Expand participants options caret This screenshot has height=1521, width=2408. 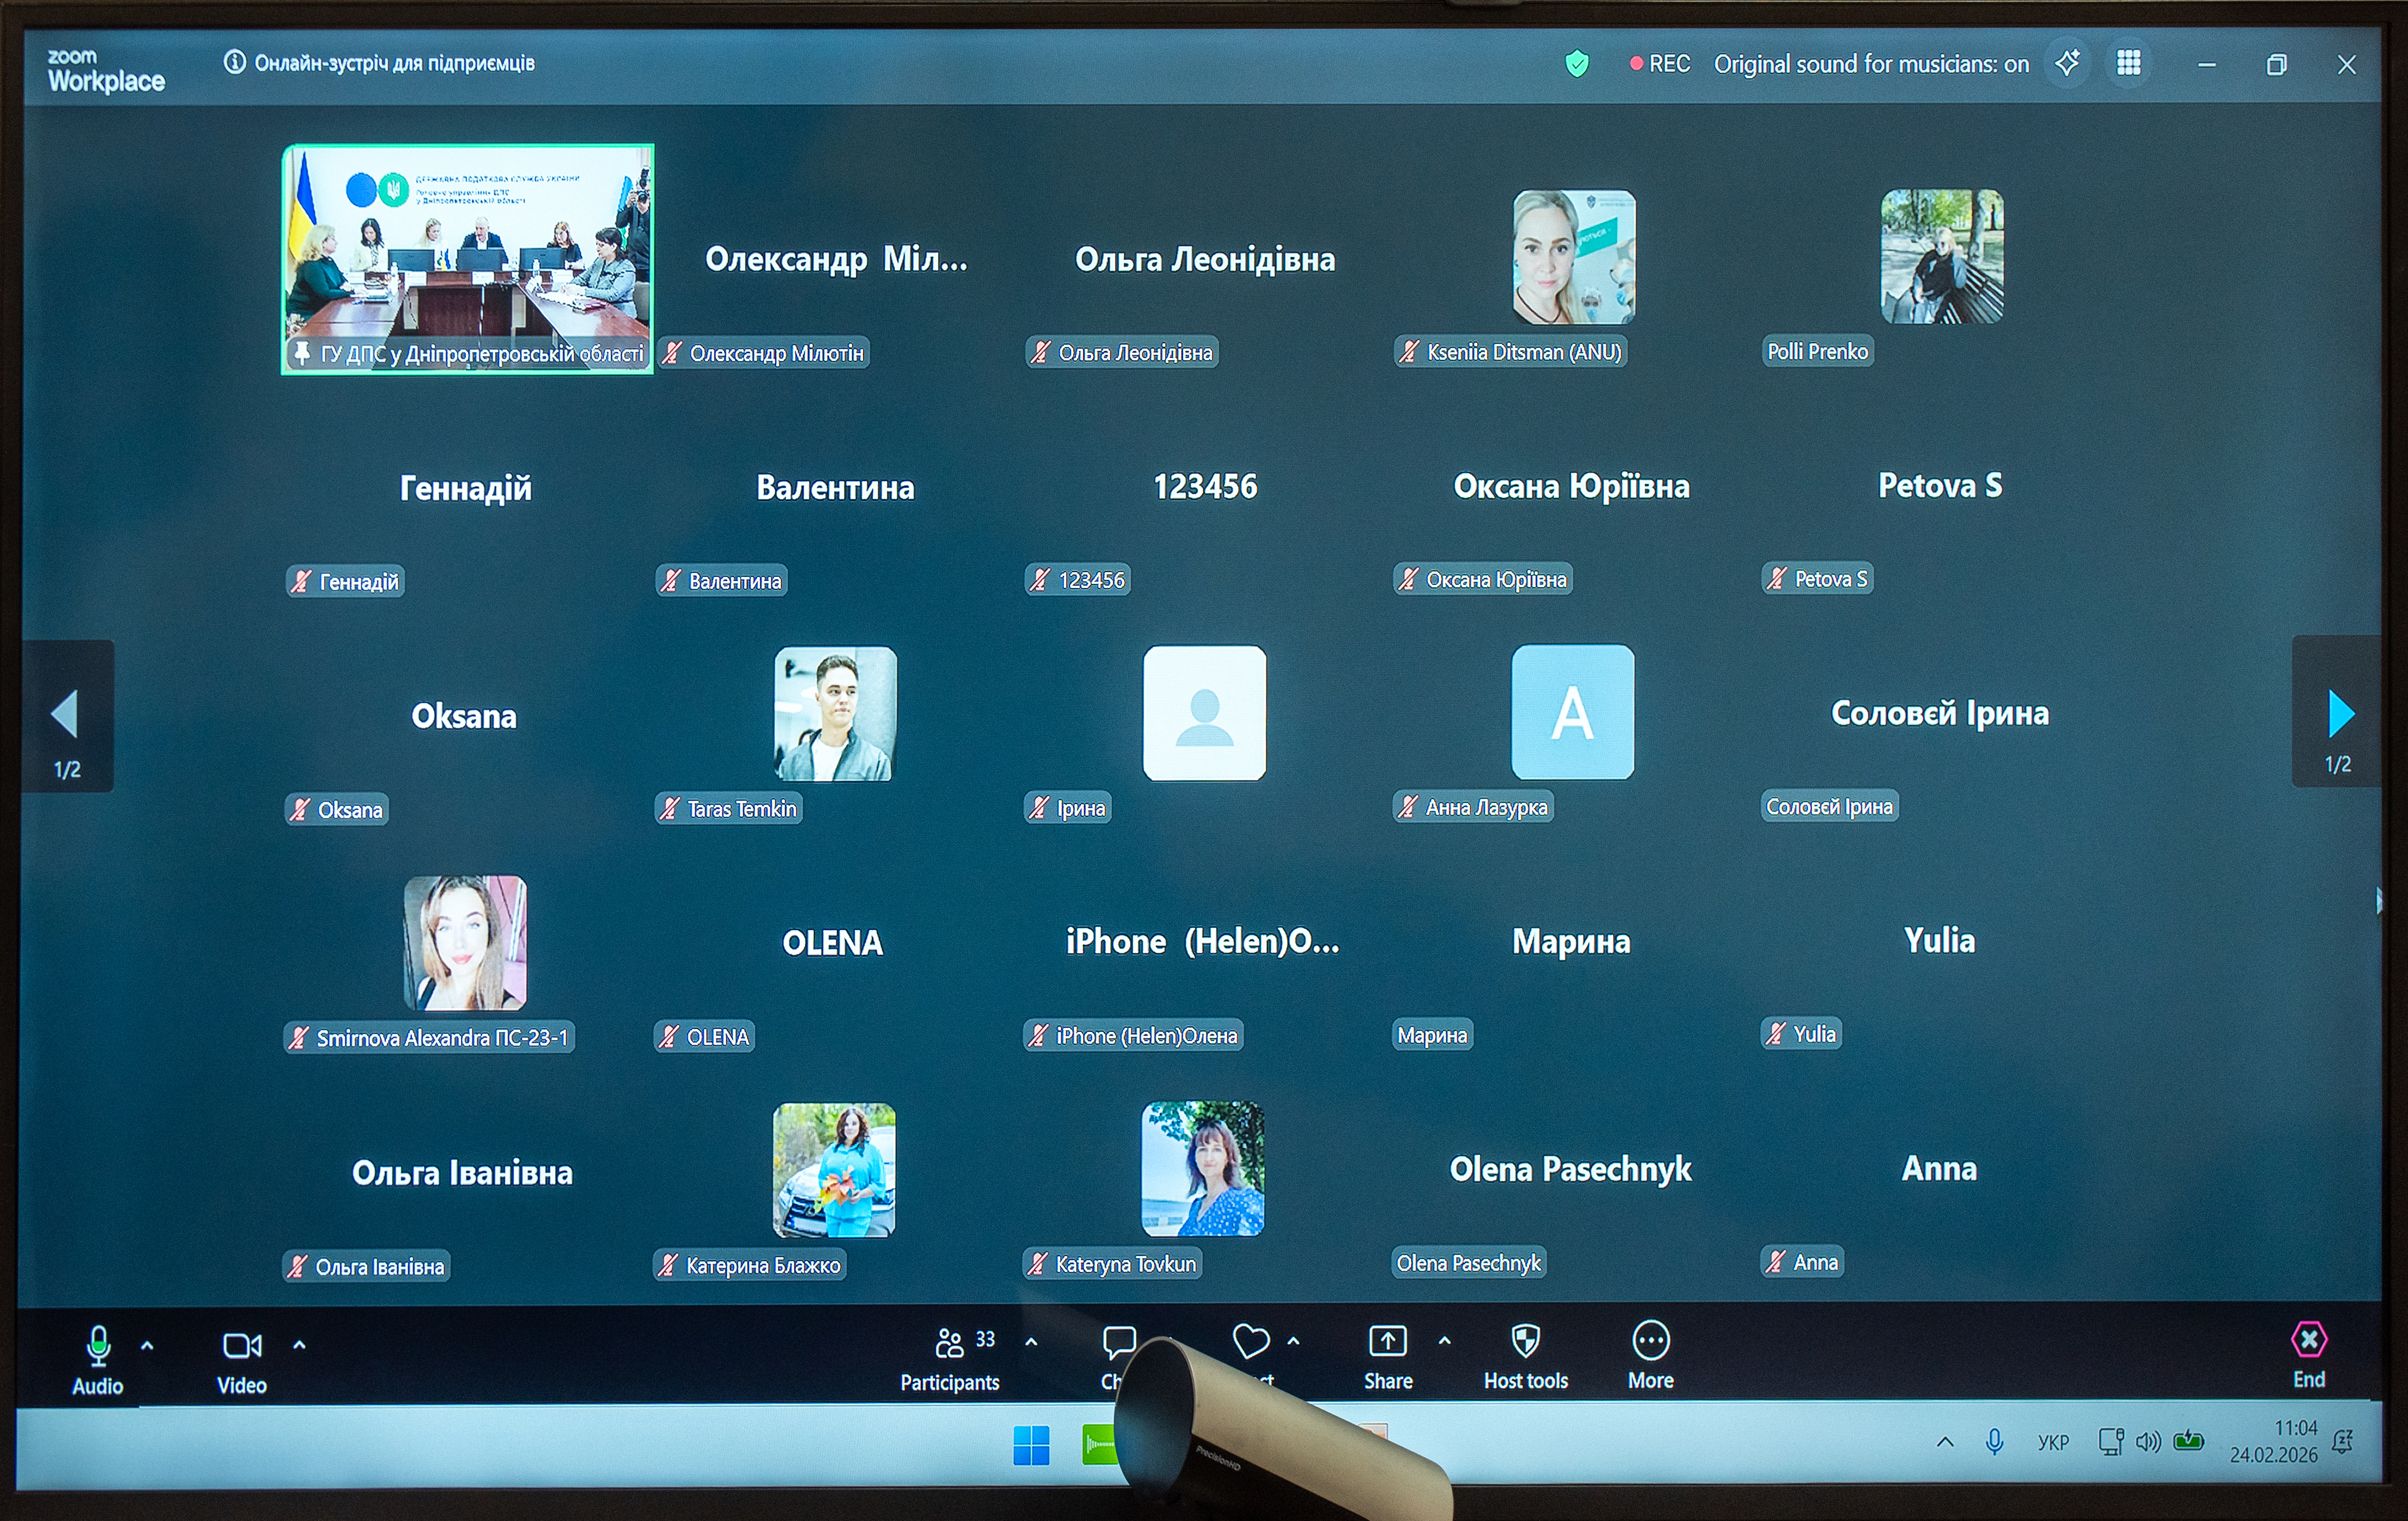(1031, 1342)
